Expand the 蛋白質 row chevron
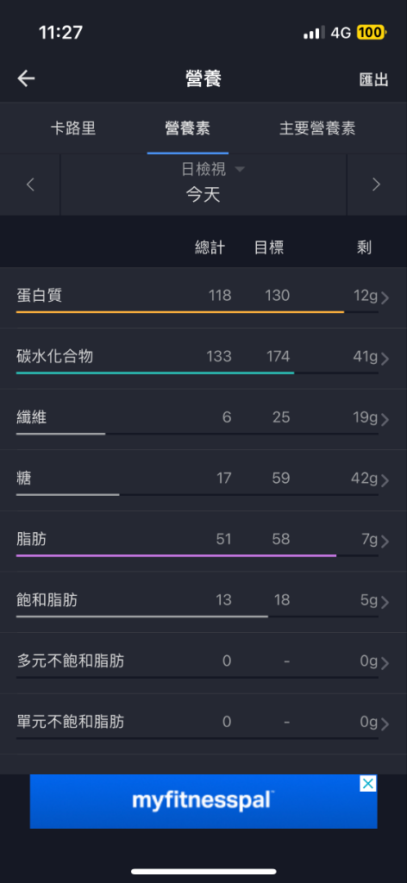This screenshot has width=407, height=883. click(385, 297)
